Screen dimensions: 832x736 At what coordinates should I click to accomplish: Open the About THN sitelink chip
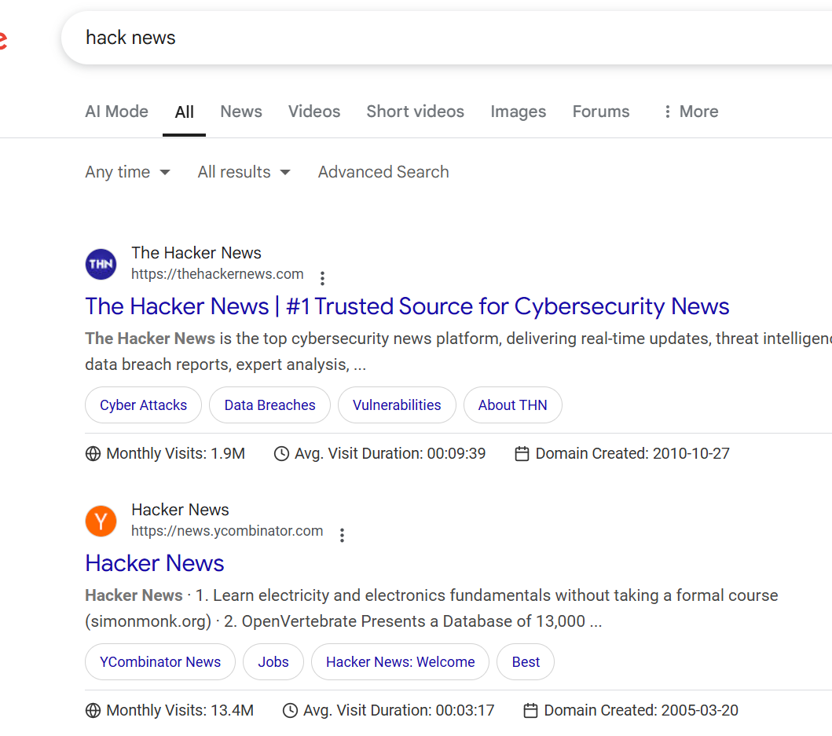pyautogui.click(x=512, y=405)
